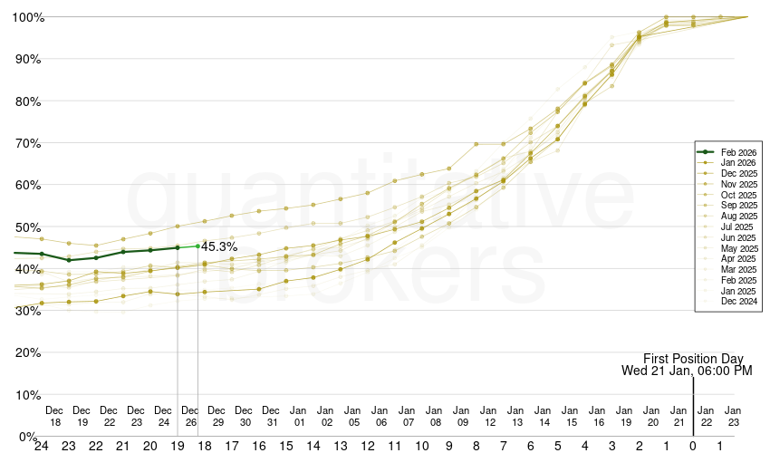Select Jul 2025 in the legend
The height and width of the screenshot is (453, 770).
tap(738, 226)
